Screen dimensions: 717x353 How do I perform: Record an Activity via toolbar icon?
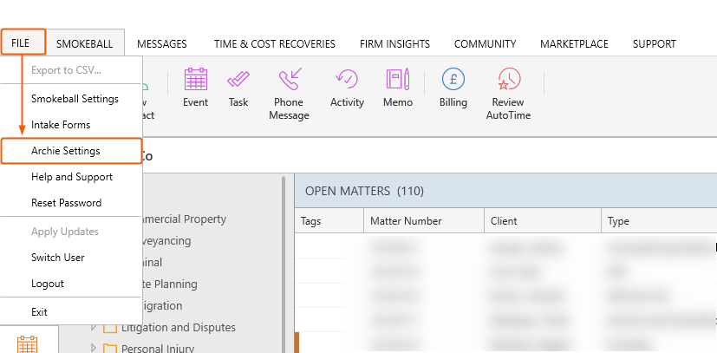347,88
